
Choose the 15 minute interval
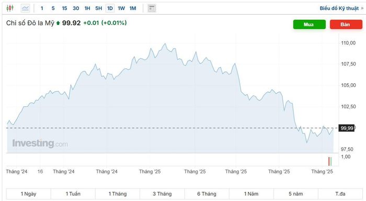point(64,8)
